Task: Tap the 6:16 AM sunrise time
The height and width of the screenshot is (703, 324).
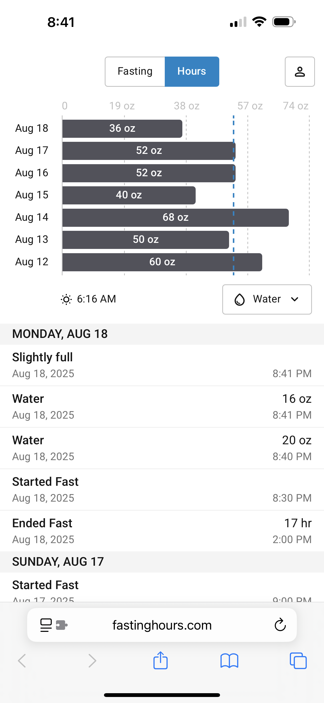Action: coord(96,299)
